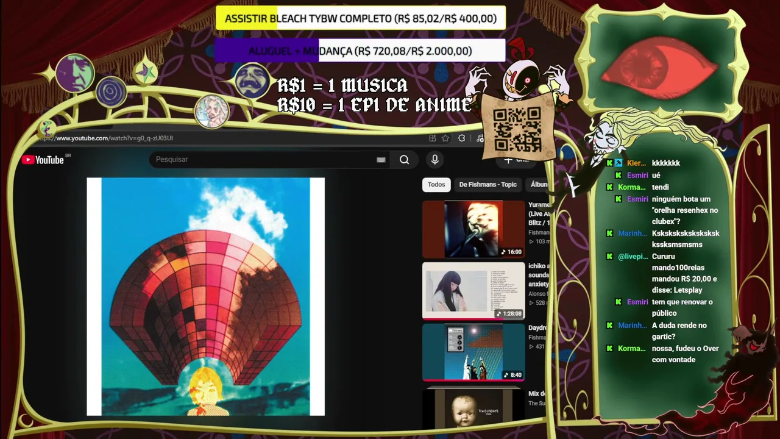Viewport: 780px width, 439px height.
Task: Click the star avatar bubble
Action: [146, 72]
